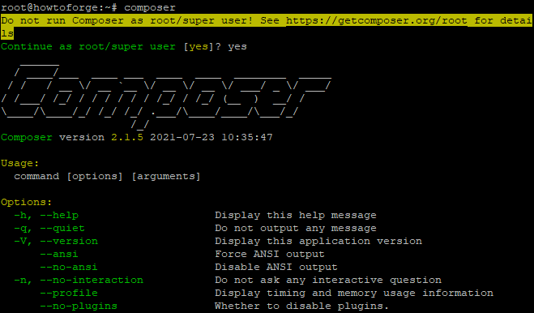Click the Usage: heading

click(x=20, y=163)
